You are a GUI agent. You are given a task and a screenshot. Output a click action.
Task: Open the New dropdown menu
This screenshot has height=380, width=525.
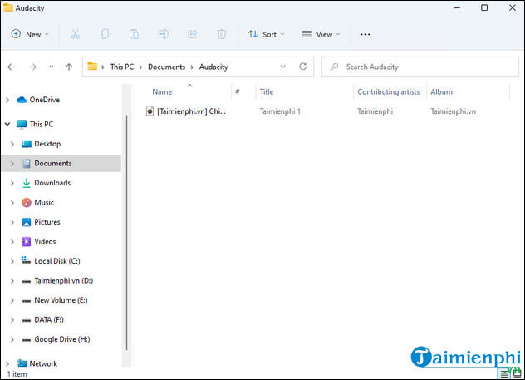[30, 34]
